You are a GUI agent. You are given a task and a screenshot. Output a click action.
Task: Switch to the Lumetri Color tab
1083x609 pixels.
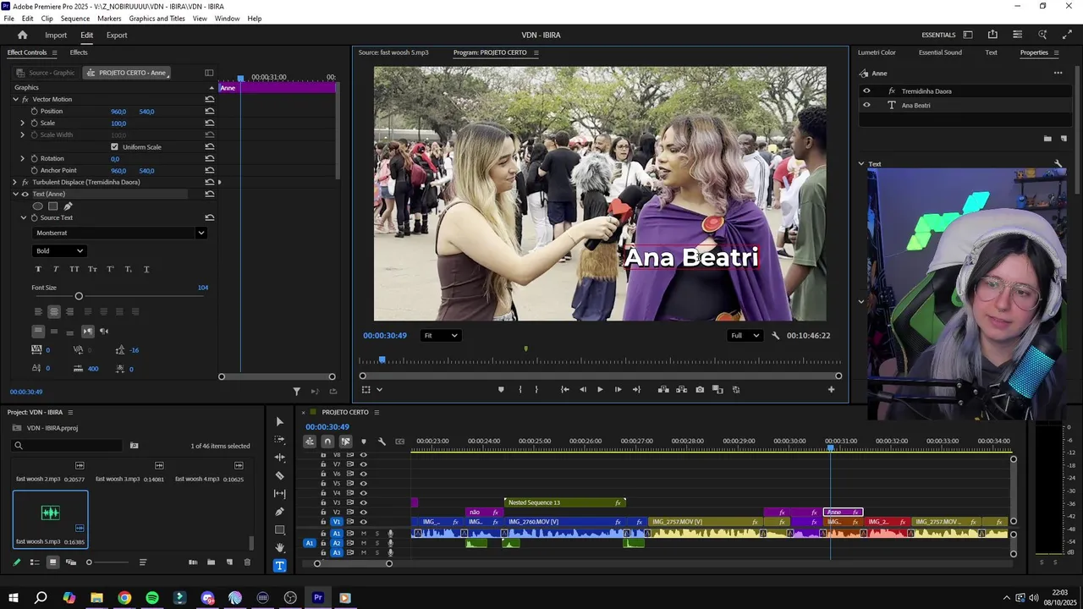pos(877,52)
